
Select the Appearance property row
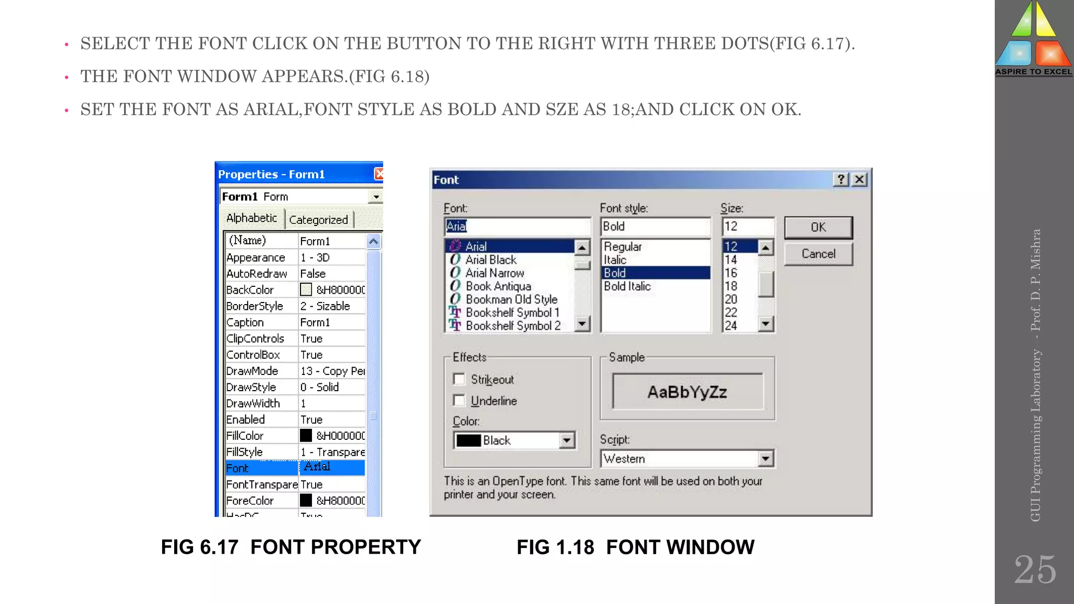[x=295, y=257]
